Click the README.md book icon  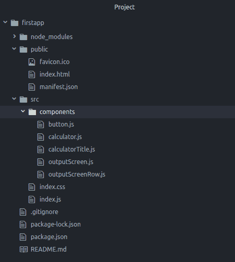(x=23, y=249)
